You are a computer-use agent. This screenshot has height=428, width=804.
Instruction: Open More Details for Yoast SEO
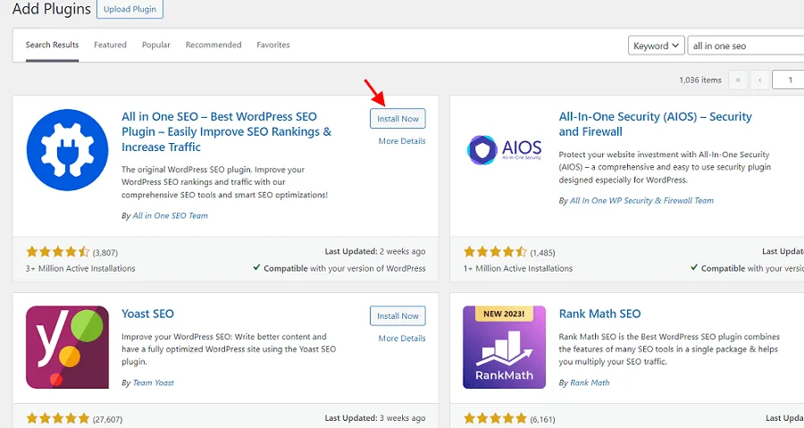(x=402, y=339)
